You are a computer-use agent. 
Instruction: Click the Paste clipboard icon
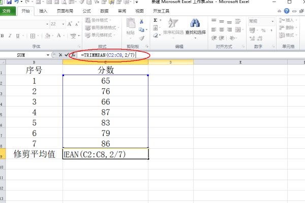tap(131, 23)
